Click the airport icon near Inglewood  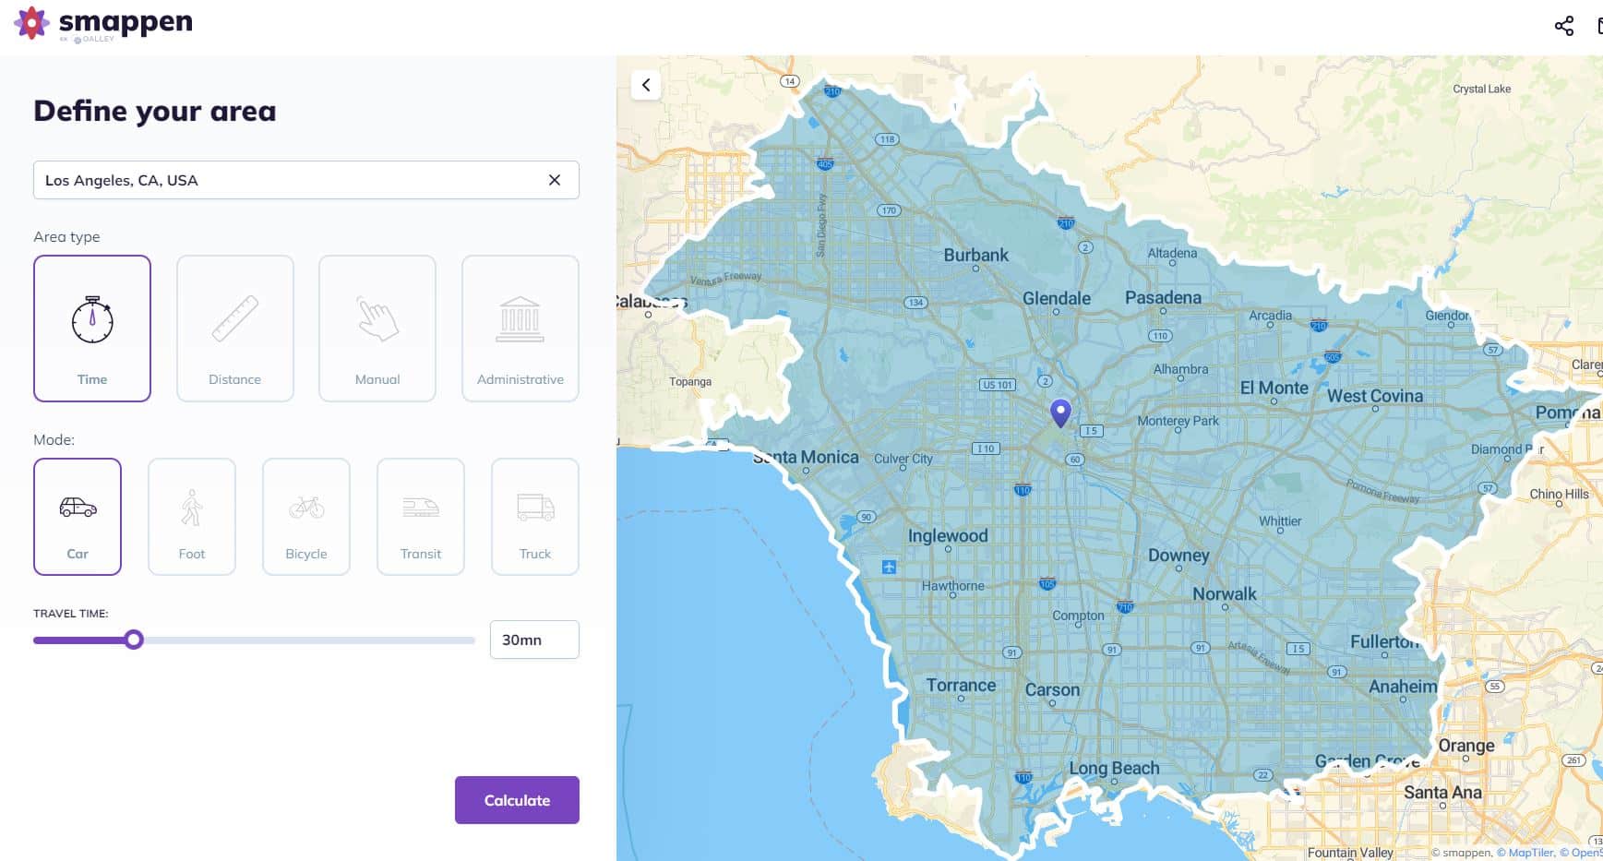[x=889, y=567]
